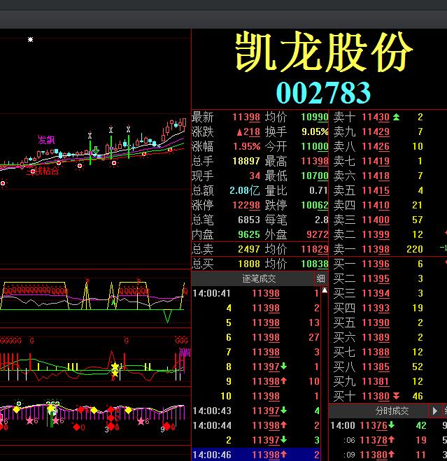Screen dimensions: 447x461
Task: Click the 总额 value 2.08亿
Action: point(245,190)
